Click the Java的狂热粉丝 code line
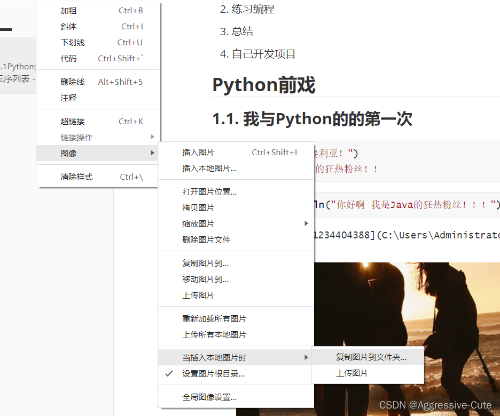The width and height of the screenshot is (500, 416). tap(407, 204)
